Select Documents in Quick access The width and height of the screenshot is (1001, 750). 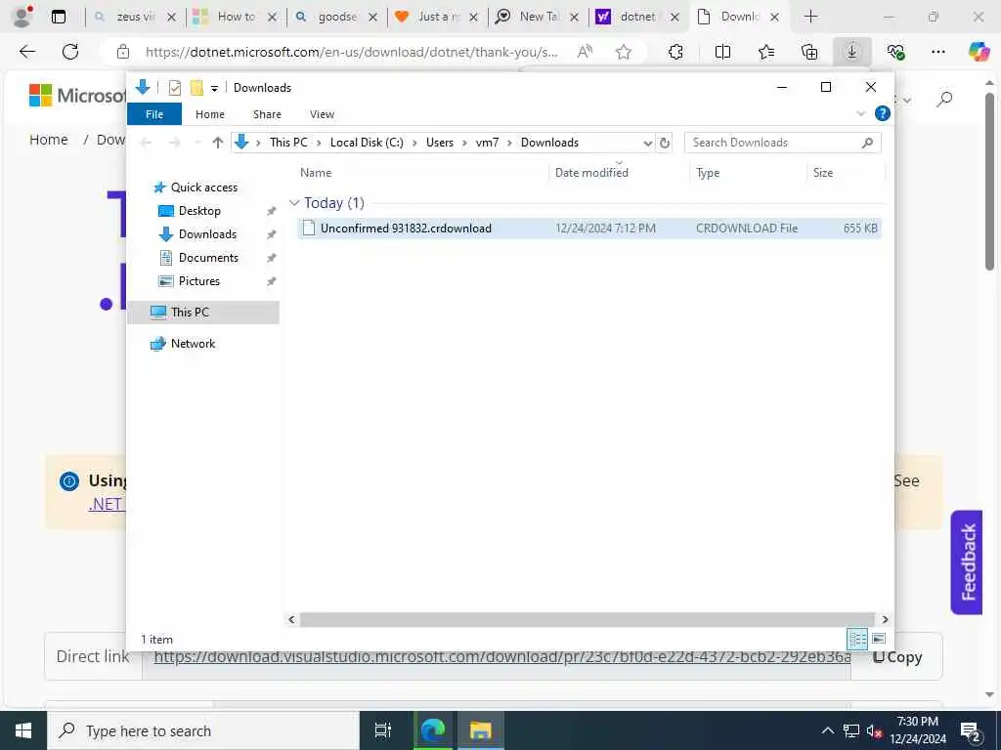(208, 258)
